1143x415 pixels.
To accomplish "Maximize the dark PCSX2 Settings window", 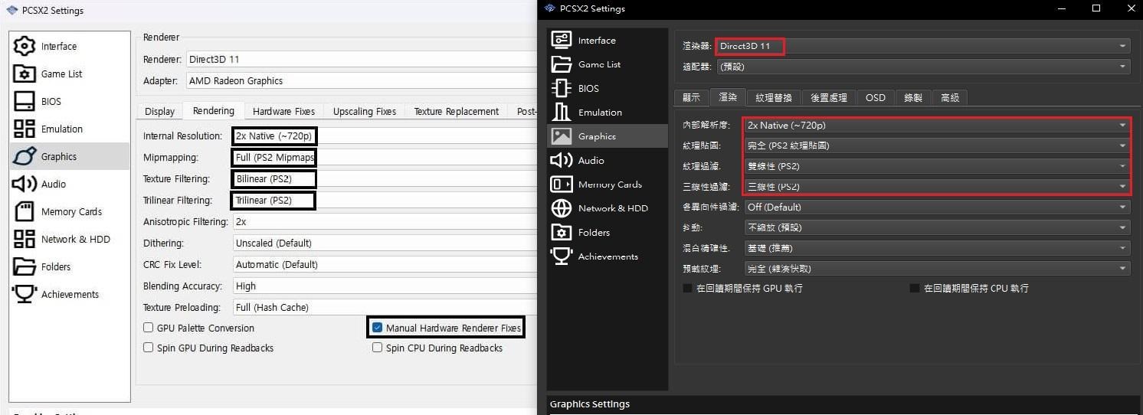I will [1096, 8].
